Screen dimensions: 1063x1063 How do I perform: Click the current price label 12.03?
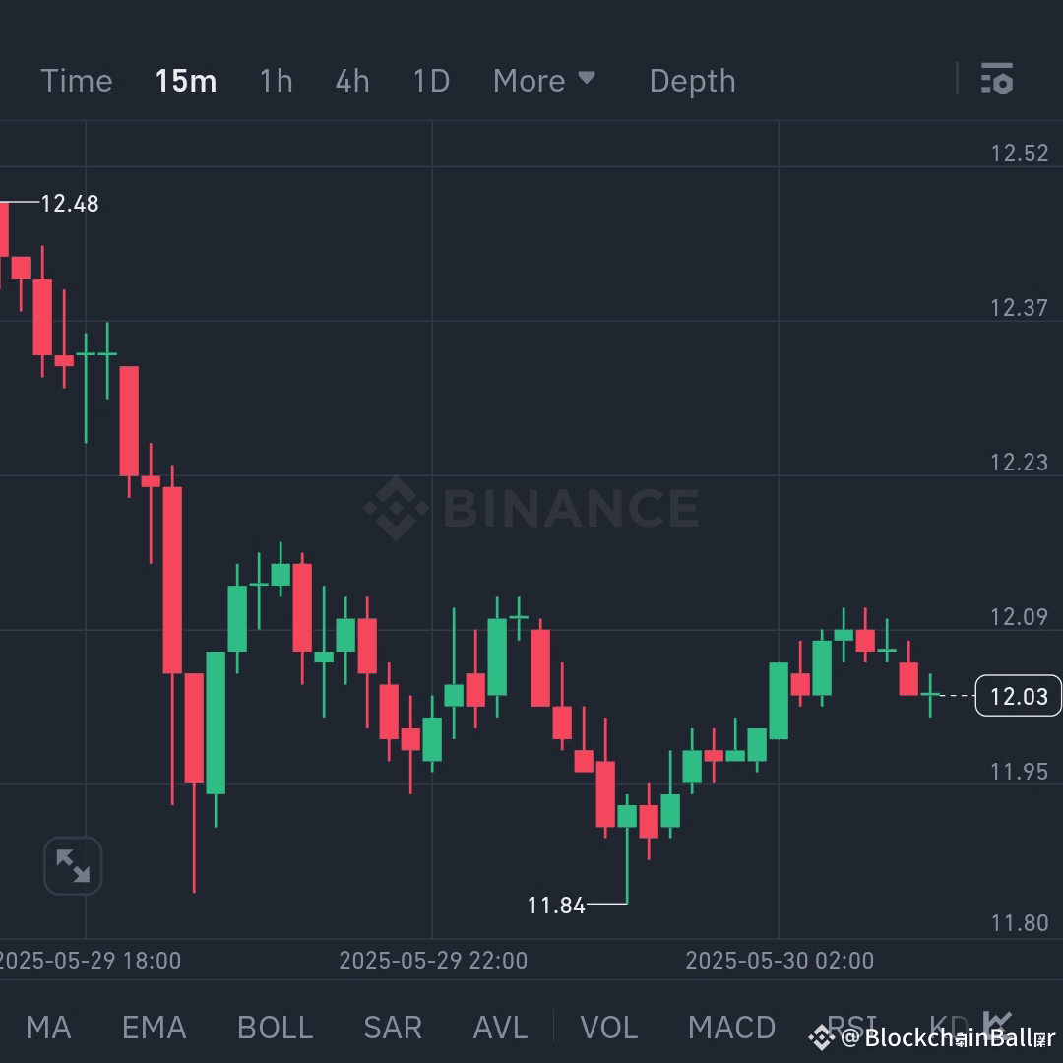[x=1018, y=697]
